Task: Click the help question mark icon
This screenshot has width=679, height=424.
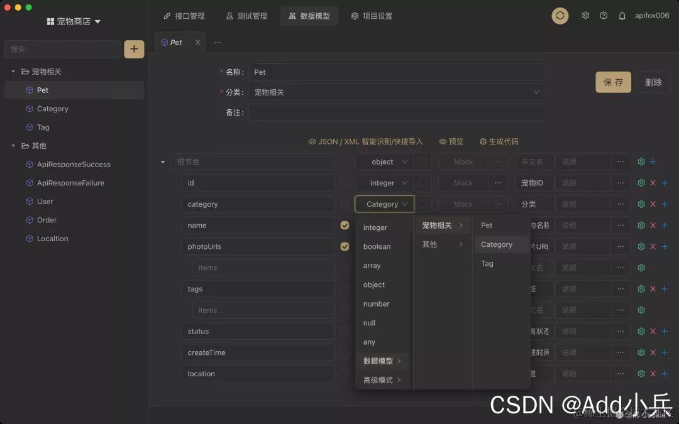Action: (x=604, y=16)
